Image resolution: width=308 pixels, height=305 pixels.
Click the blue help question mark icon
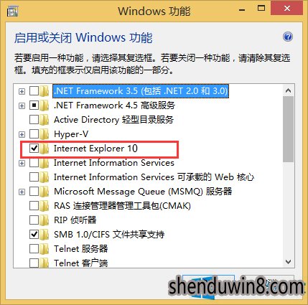pos(288,37)
